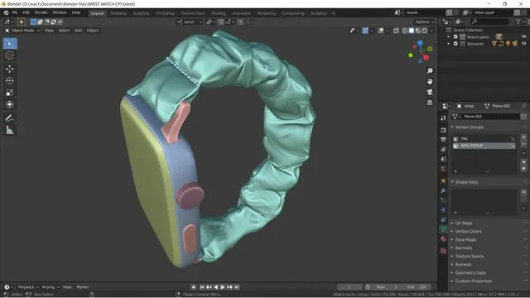
Task: Toggle snapping magnet in header
Action: (x=221, y=22)
